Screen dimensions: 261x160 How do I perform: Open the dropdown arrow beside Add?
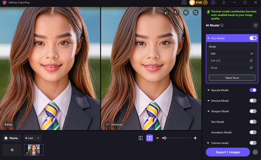pos(39,138)
